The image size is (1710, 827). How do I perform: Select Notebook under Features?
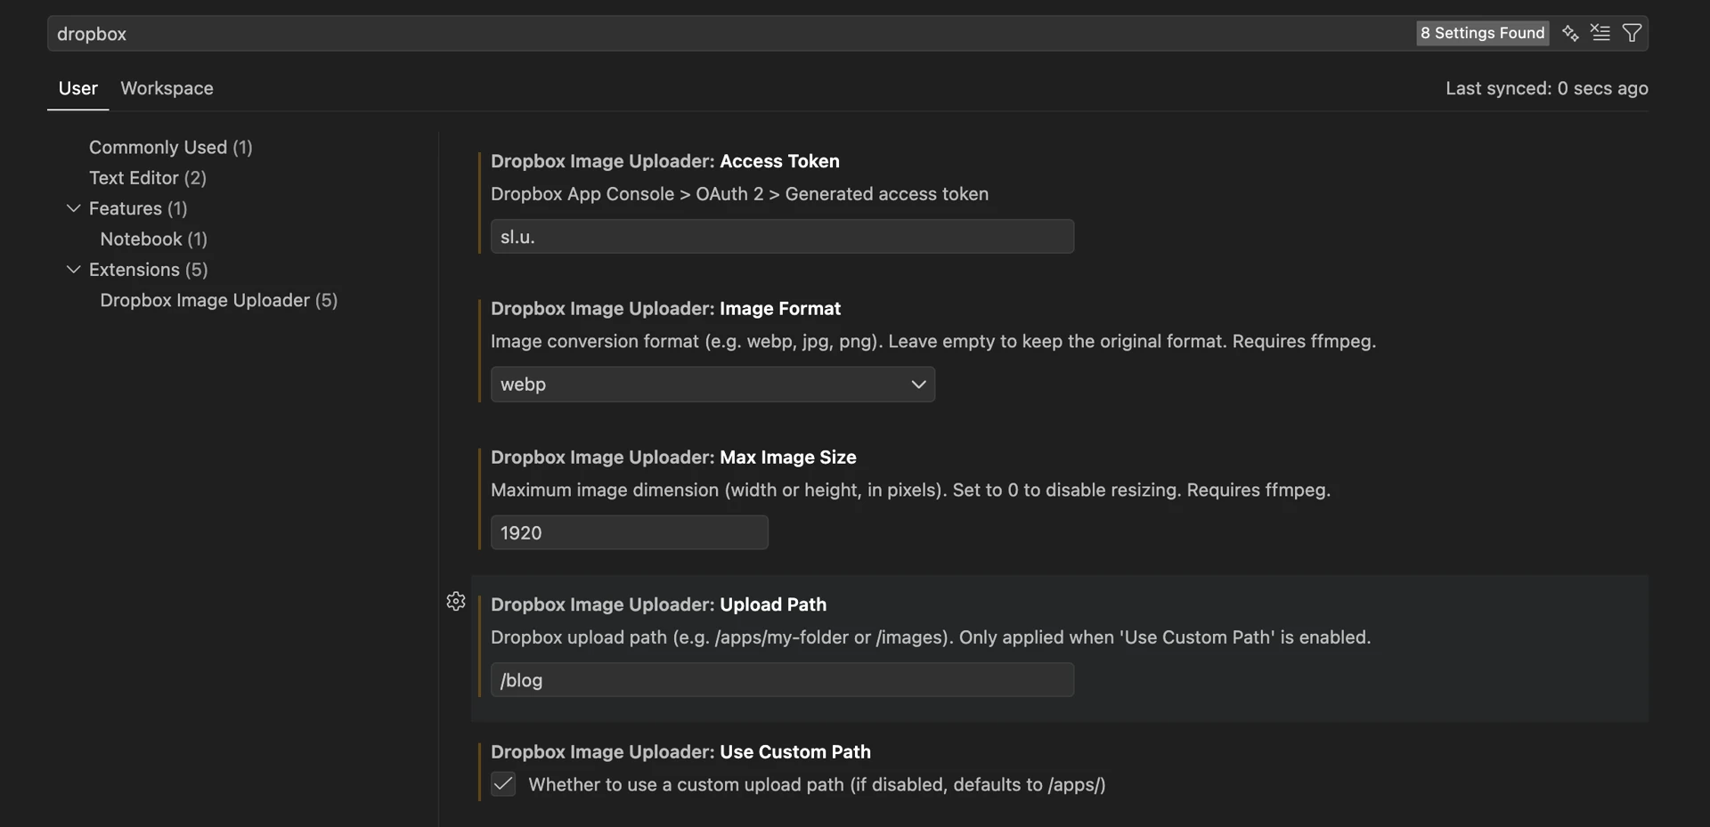tap(153, 239)
